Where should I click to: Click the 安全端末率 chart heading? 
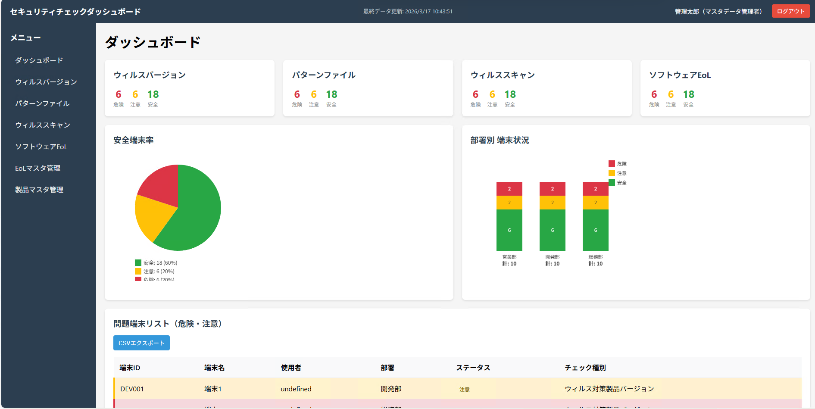point(134,140)
